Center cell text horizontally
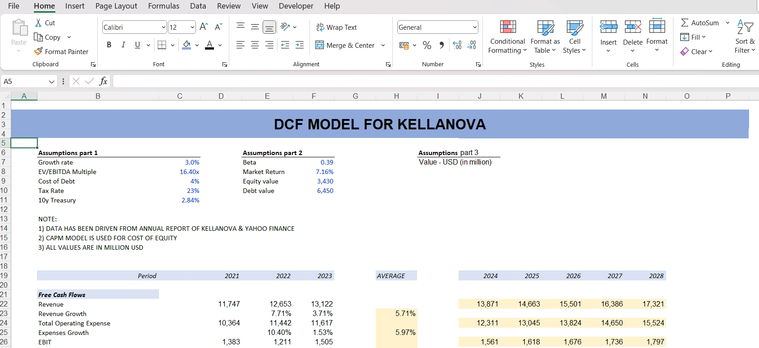 pyautogui.click(x=255, y=45)
